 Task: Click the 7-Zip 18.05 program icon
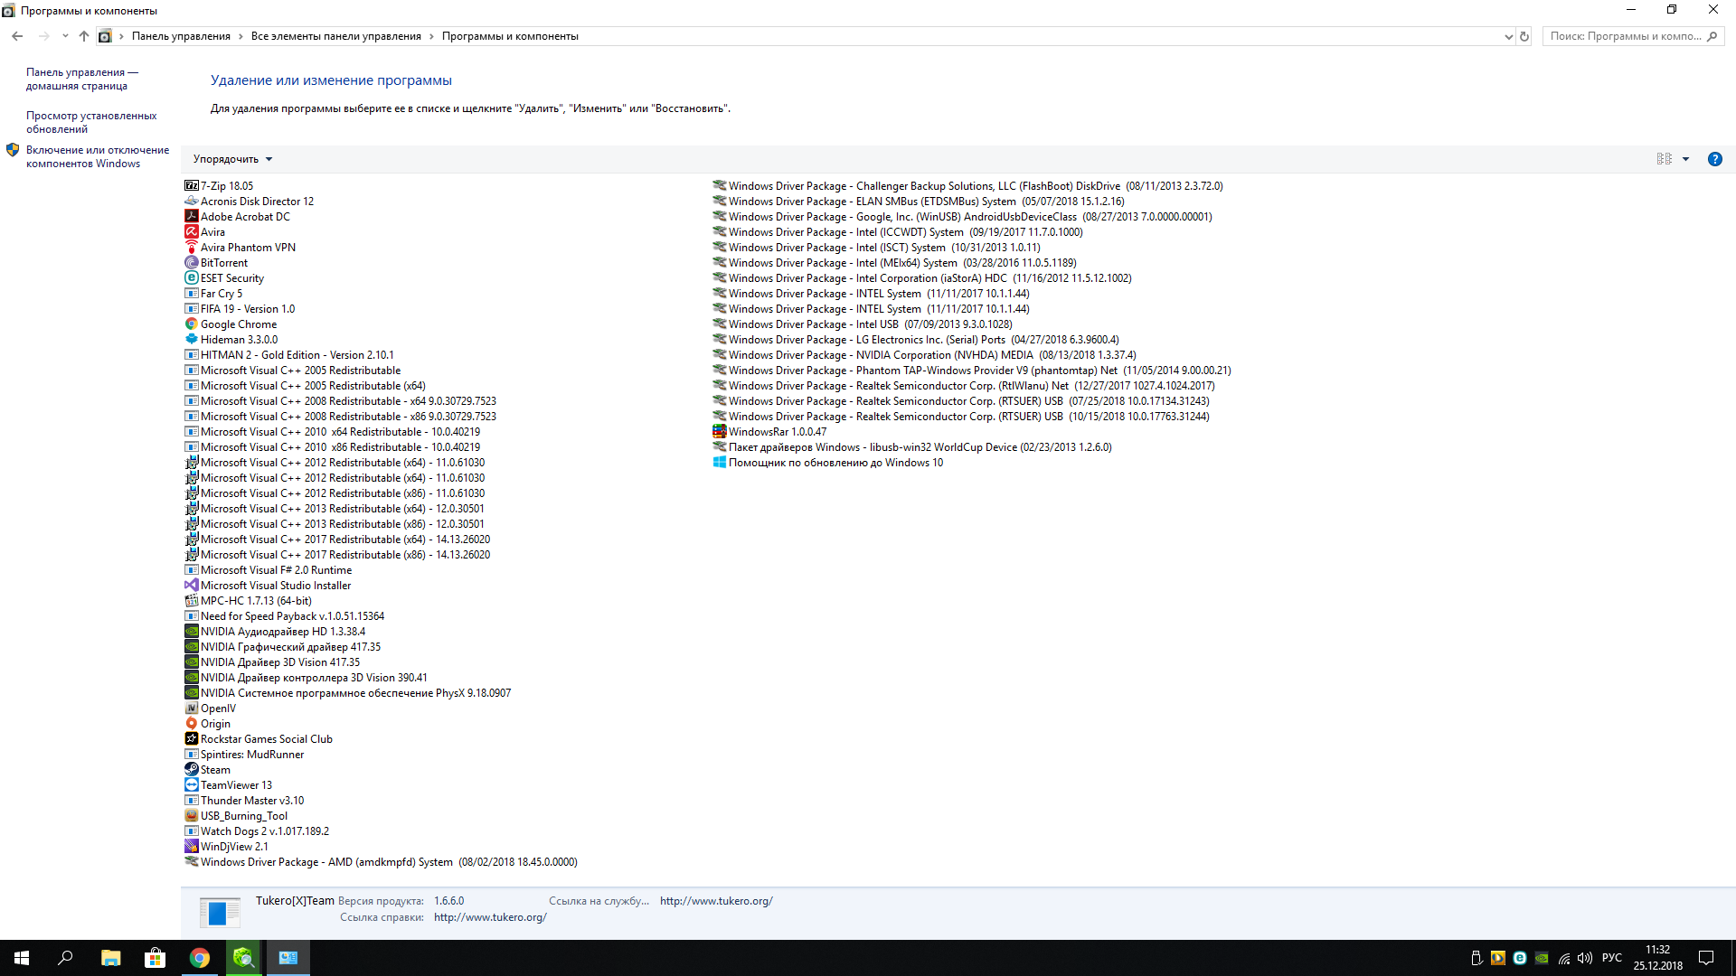pos(191,186)
